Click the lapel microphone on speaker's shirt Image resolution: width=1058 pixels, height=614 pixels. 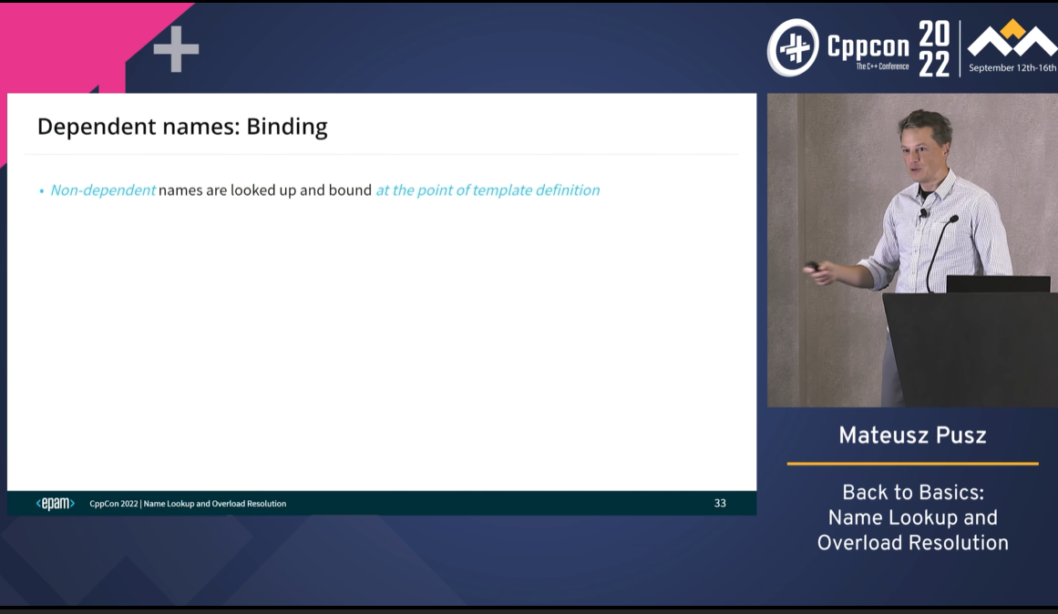tap(922, 213)
